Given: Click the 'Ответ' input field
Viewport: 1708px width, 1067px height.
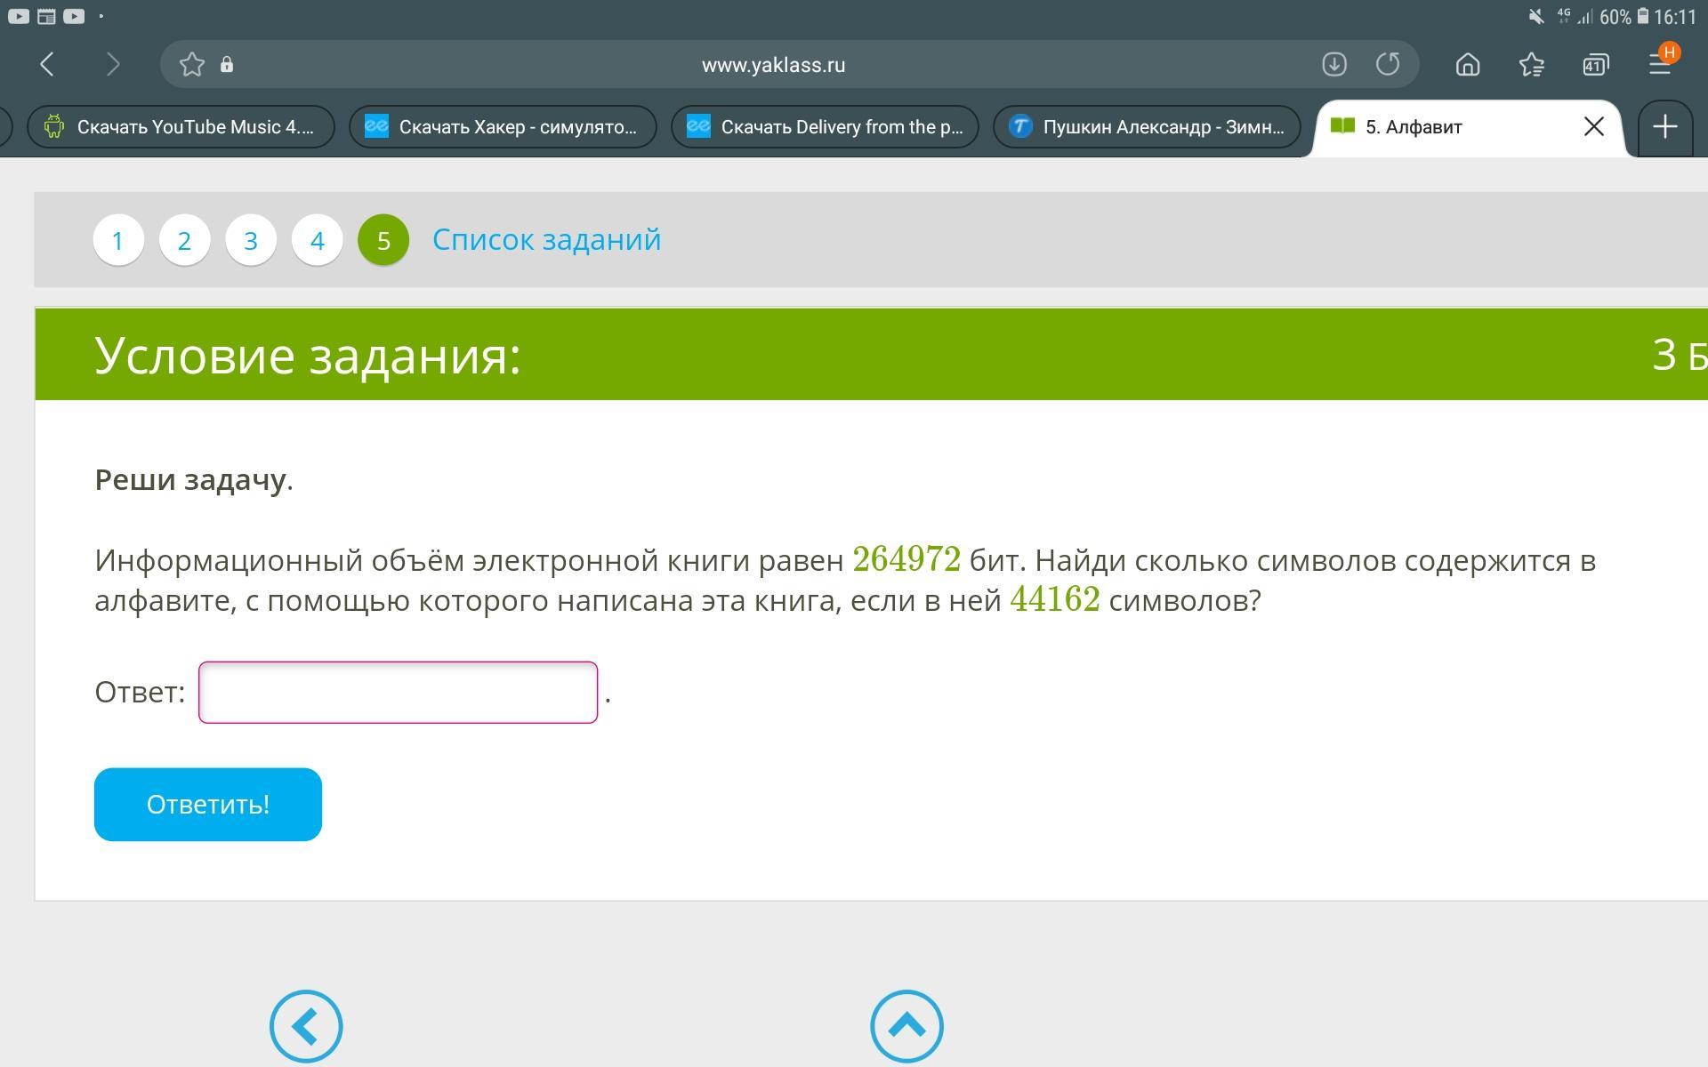Looking at the screenshot, I should click(x=398, y=693).
